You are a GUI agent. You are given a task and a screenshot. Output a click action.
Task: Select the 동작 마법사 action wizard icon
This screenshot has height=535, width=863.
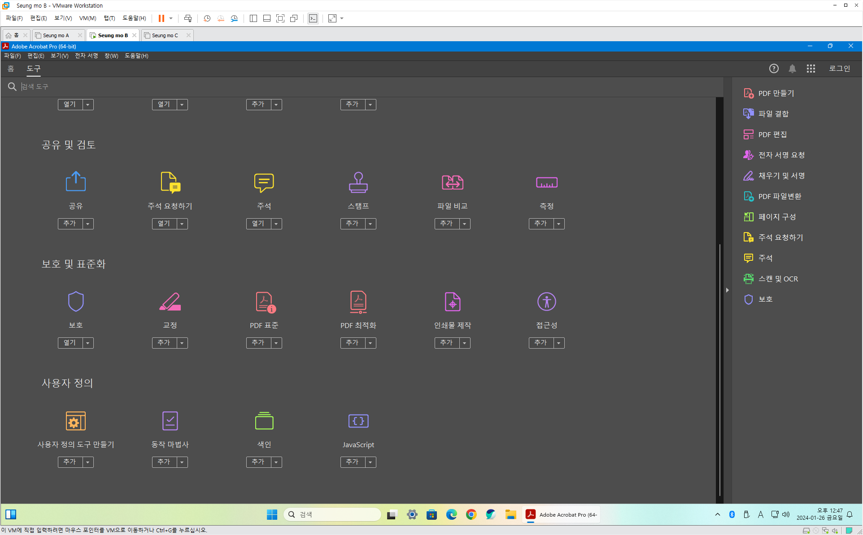click(x=170, y=421)
